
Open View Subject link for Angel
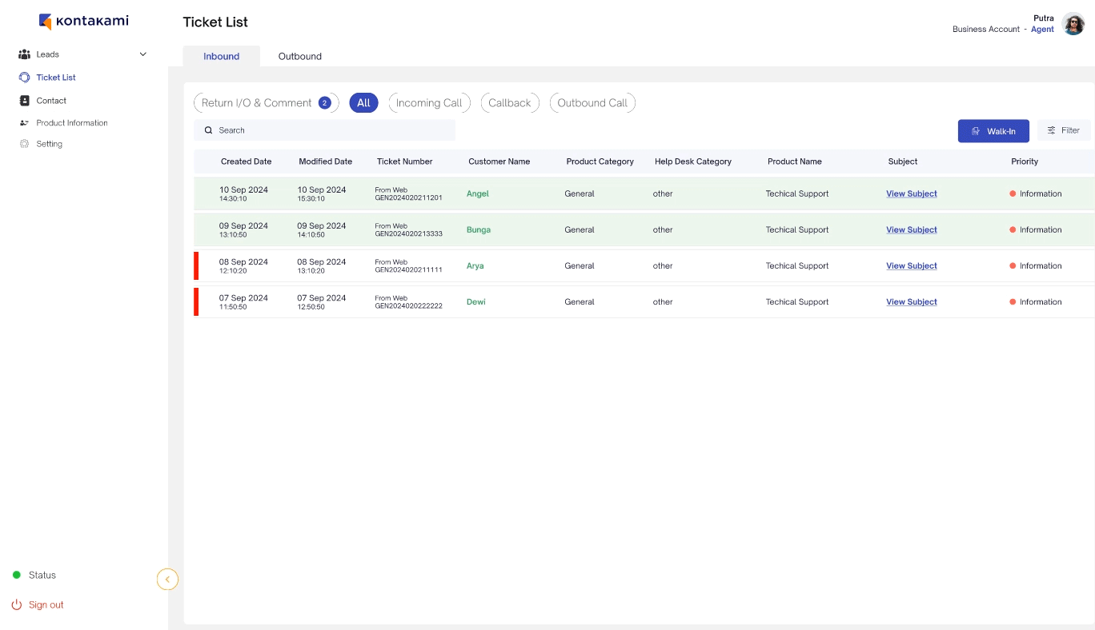pyautogui.click(x=911, y=193)
